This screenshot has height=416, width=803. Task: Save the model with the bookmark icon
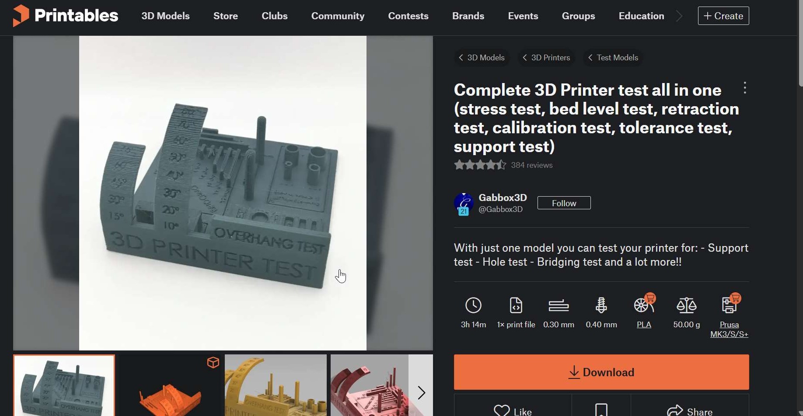601,409
